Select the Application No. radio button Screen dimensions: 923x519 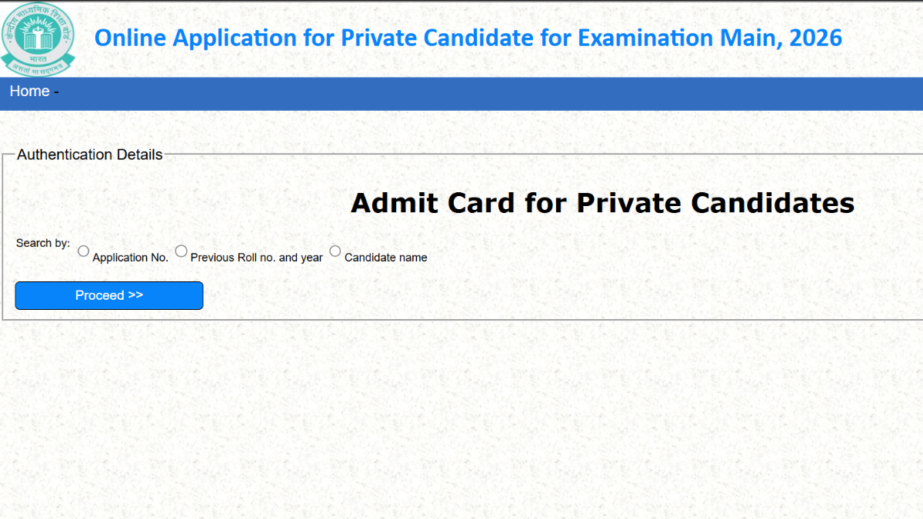[x=84, y=251]
